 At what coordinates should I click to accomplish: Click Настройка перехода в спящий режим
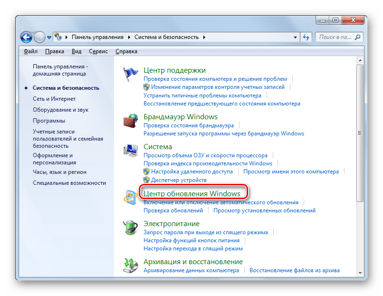(x=193, y=248)
